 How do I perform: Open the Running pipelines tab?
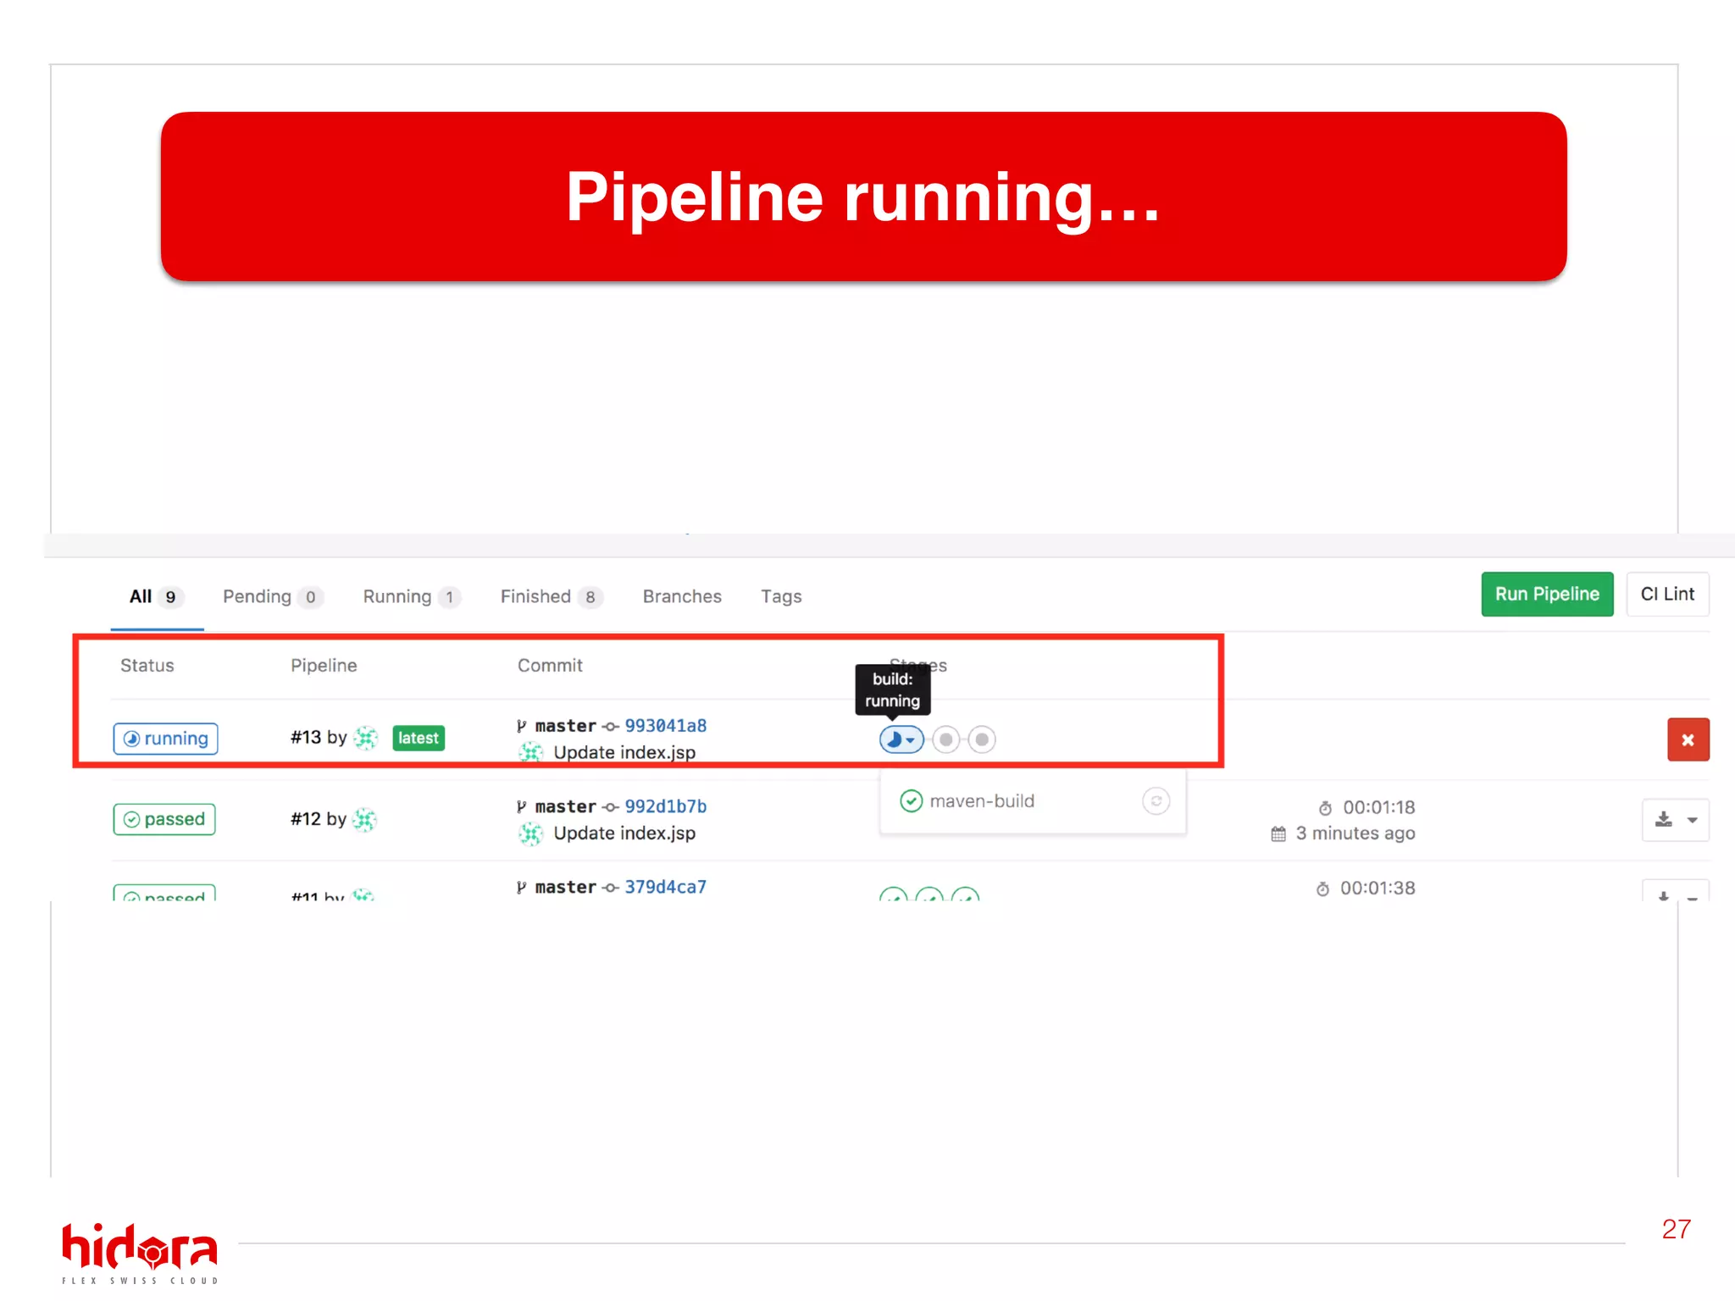point(412,597)
